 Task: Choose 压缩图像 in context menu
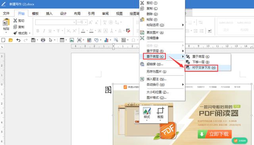tap(162, 38)
